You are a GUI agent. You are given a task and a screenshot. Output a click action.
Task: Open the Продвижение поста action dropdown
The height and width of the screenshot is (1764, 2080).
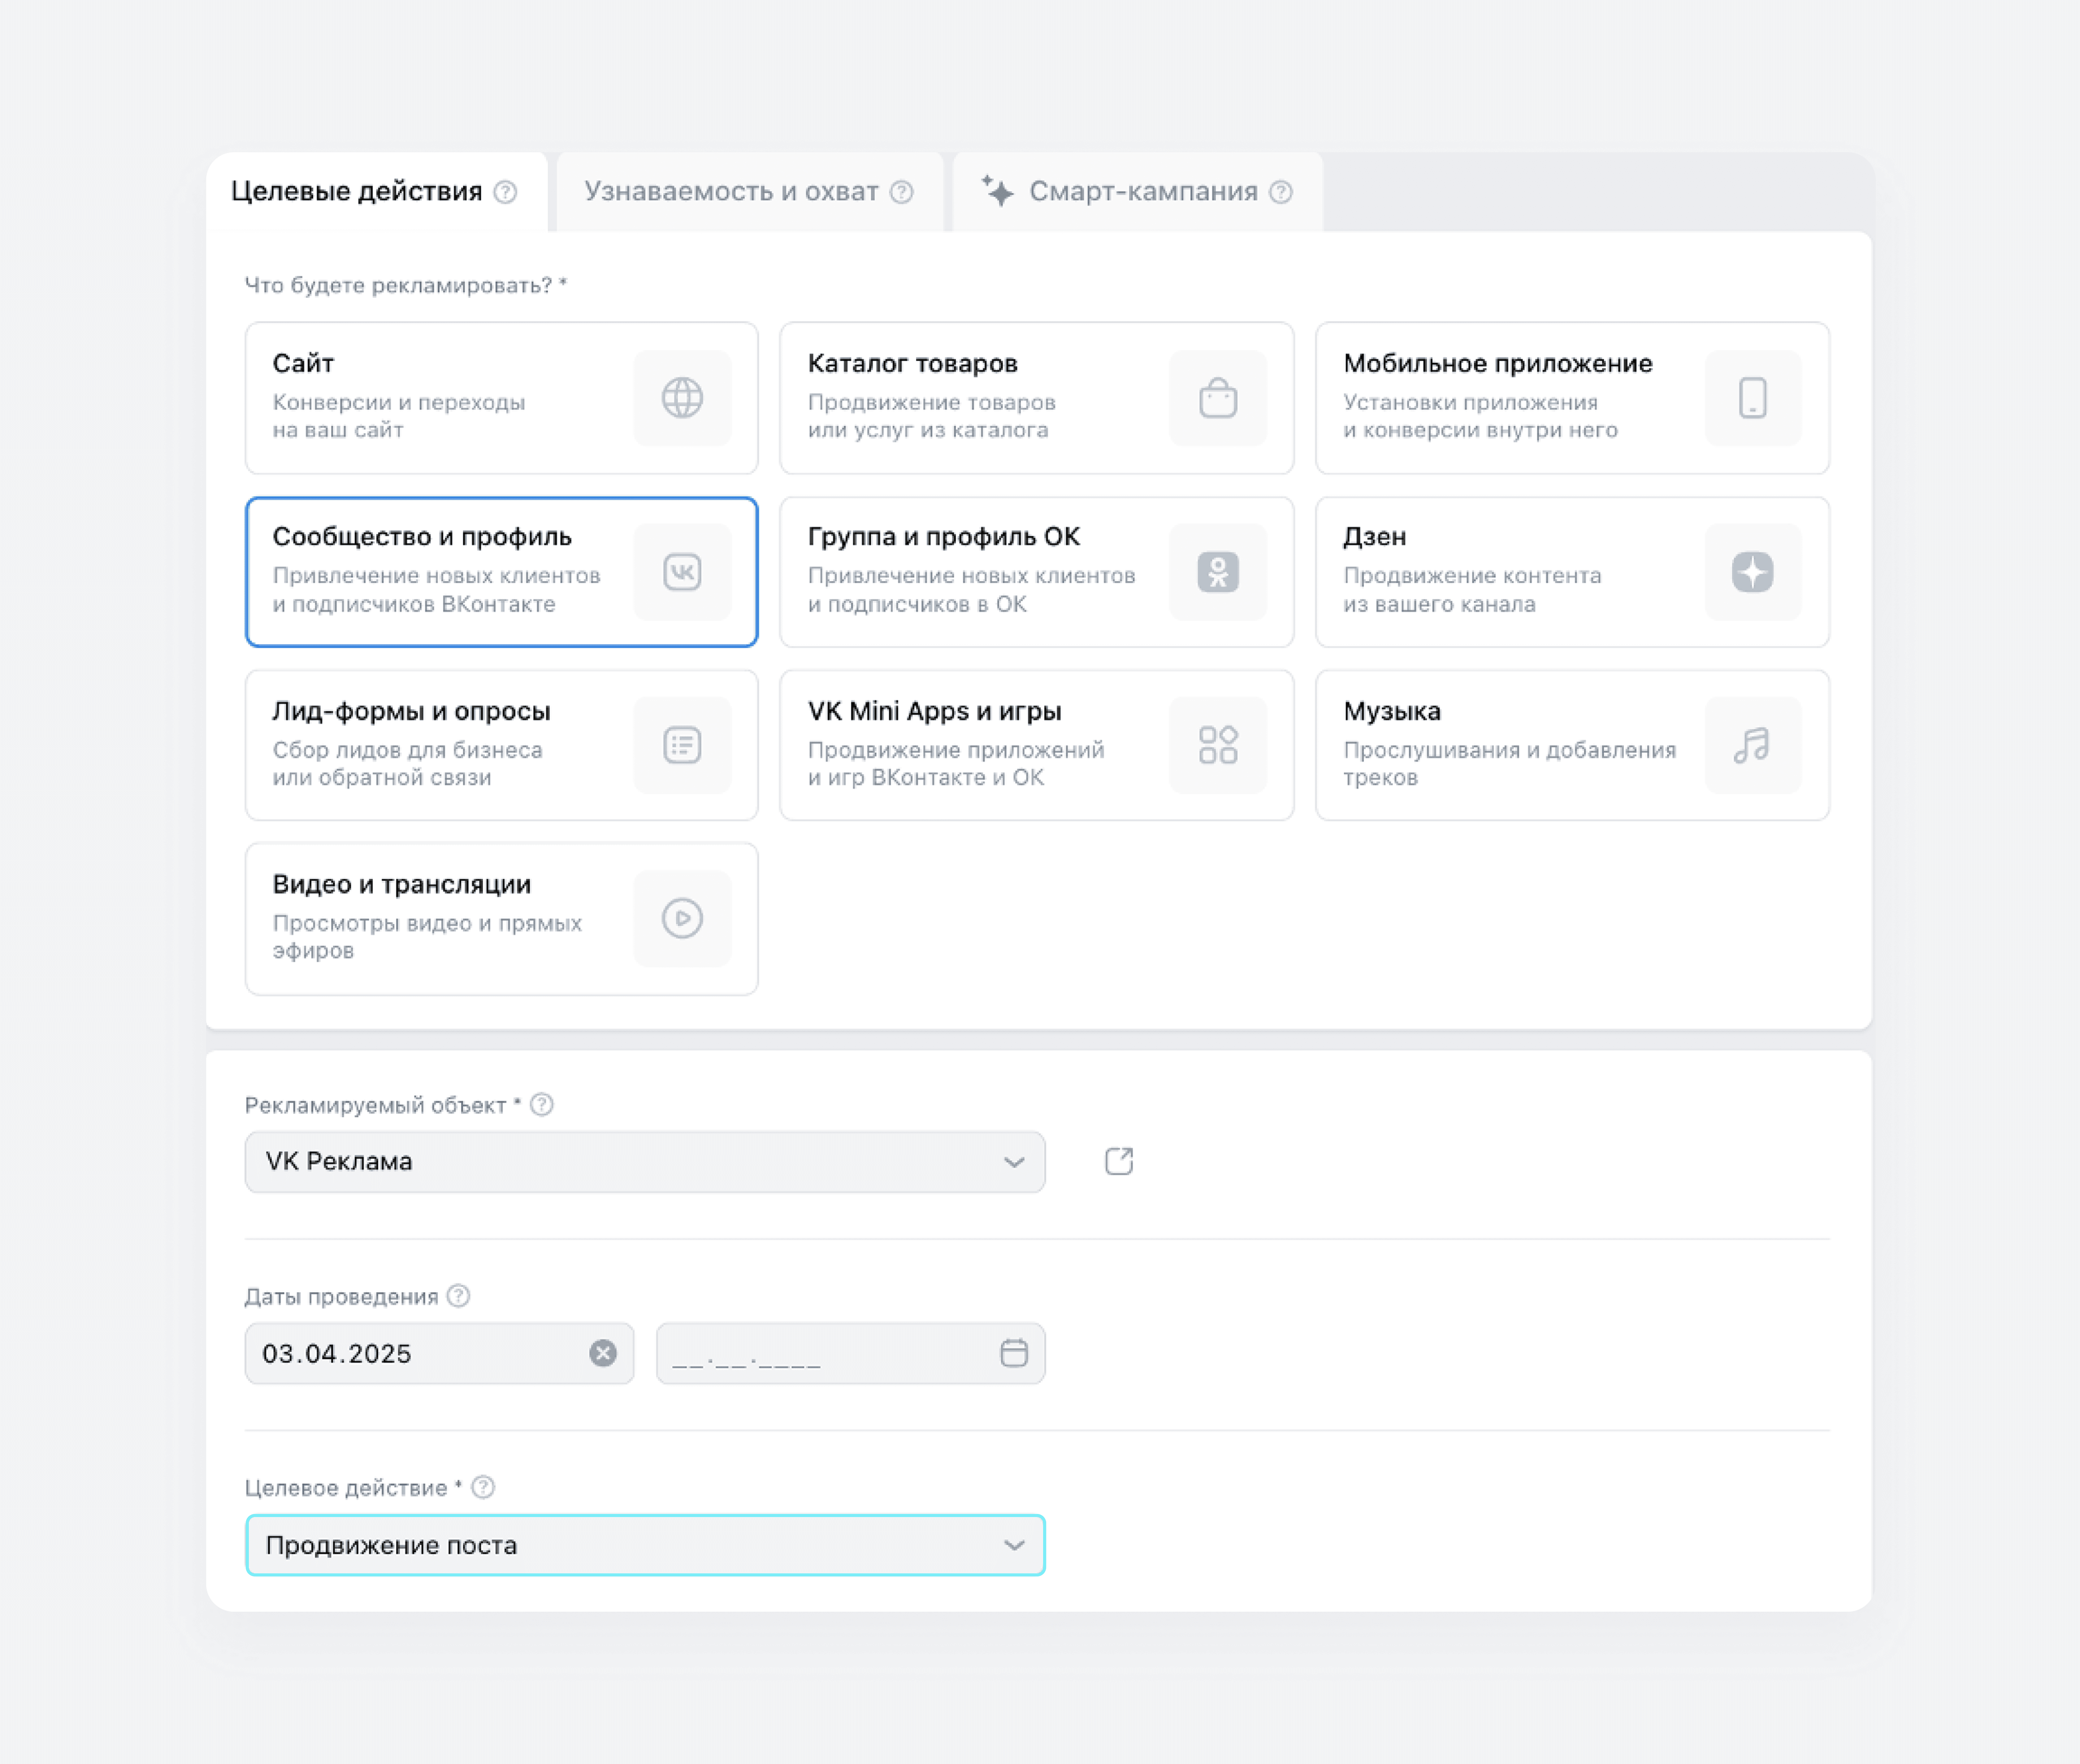tap(645, 1545)
